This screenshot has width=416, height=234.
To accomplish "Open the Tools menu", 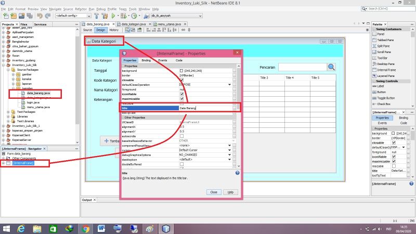I will coord(133,9).
